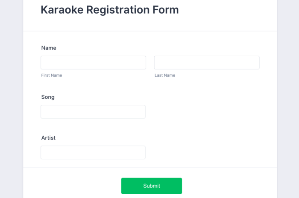Image resolution: width=299 pixels, height=198 pixels.
Task: Click into the Artist text field
Action: tap(93, 152)
